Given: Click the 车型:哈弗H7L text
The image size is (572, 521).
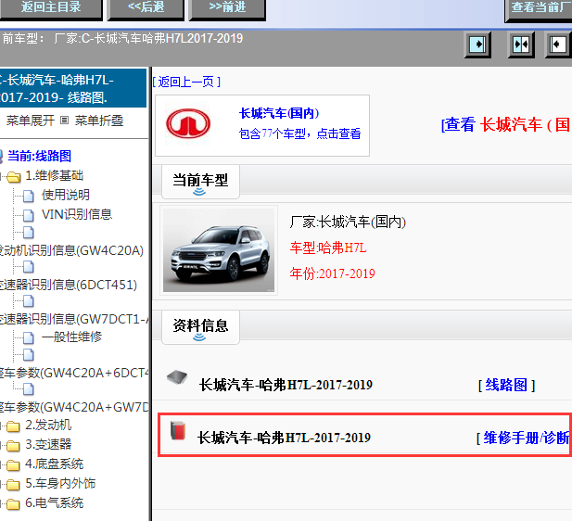Looking at the screenshot, I should pos(328,248).
